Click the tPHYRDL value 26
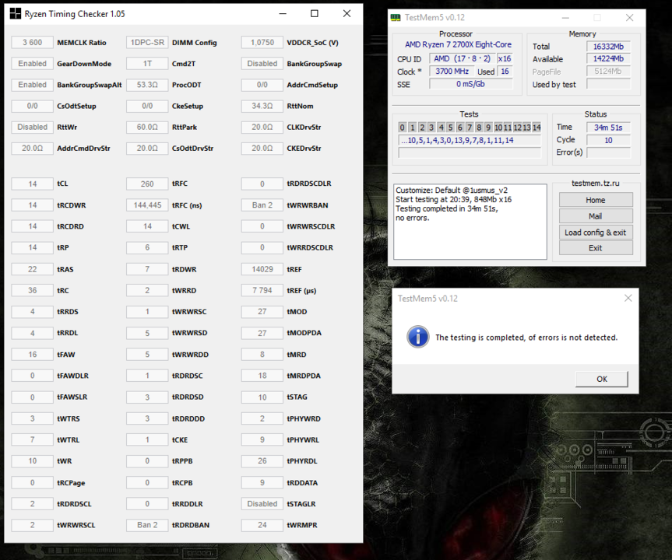672x560 pixels. pyautogui.click(x=262, y=460)
